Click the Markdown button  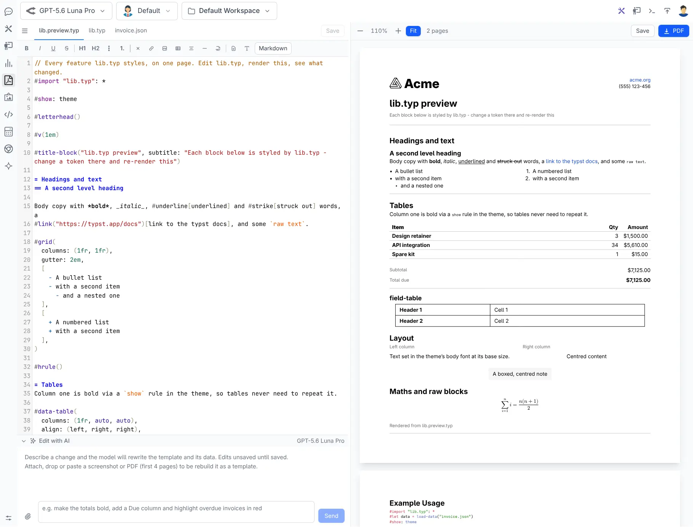click(x=273, y=48)
